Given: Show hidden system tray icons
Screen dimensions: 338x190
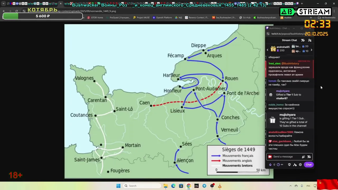Looking at the screenshot, I should tap(290, 186).
